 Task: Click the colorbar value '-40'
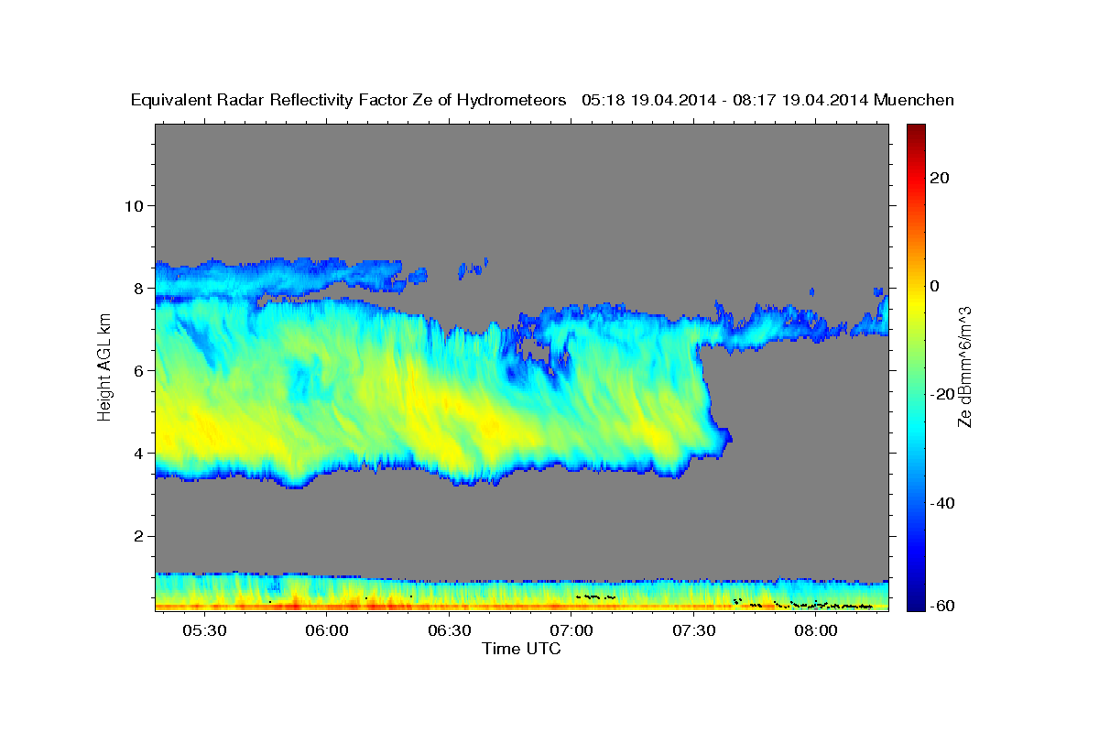(941, 503)
